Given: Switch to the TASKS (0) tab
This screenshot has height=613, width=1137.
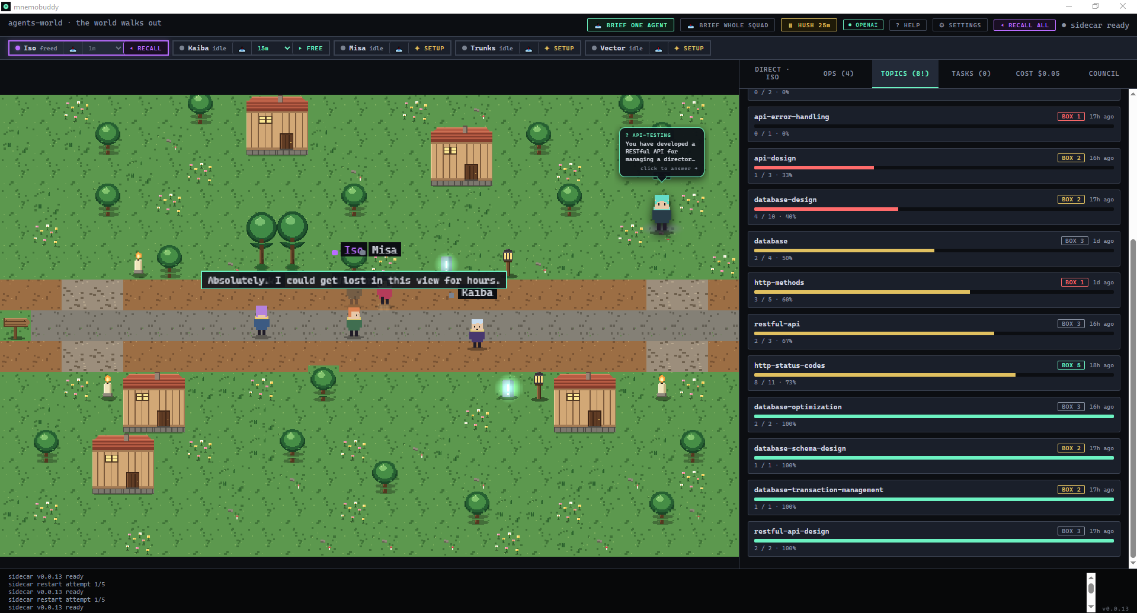Looking at the screenshot, I should click(971, 73).
